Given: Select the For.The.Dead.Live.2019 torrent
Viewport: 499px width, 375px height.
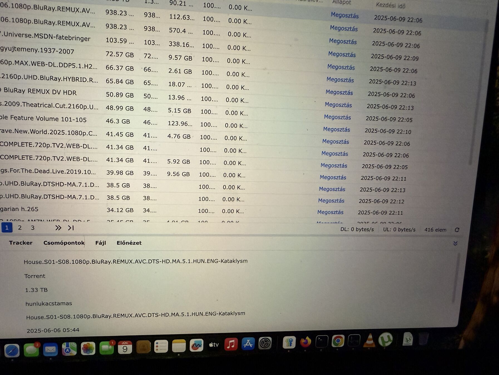Looking at the screenshot, I should pos(48,171).
